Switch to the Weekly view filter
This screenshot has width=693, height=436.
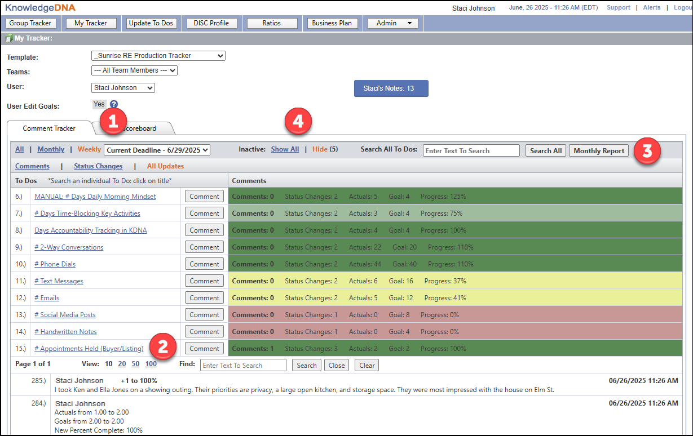coord(89,150)
